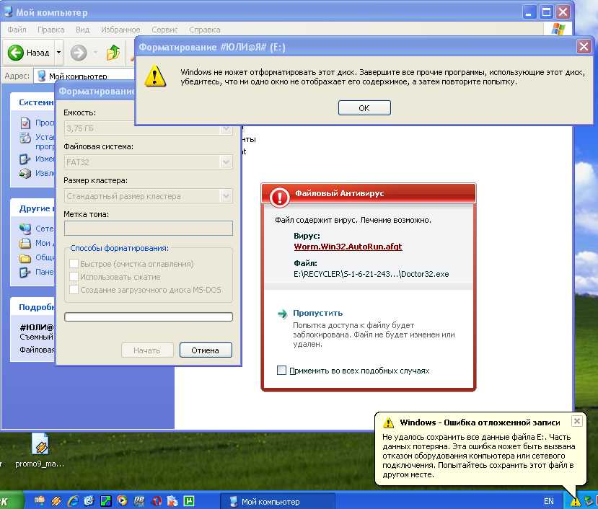Toggle the Быстрое (очистка оглавления) checkbox
Image resolution: width=598 pixels, height=509 pixels.
click(x=74, y=263)
